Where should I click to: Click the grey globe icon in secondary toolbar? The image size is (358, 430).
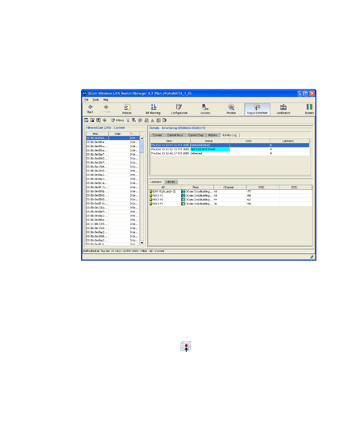[x=140, y=121]
